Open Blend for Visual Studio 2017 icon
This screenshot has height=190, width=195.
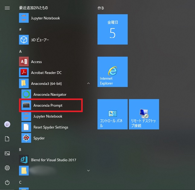24,160
